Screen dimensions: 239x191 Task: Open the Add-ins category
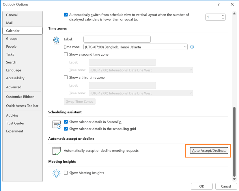coord(23,115)
